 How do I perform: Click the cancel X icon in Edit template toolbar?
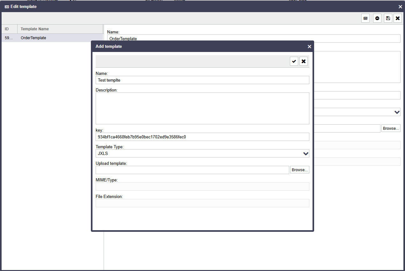click(x=397, y=18)
